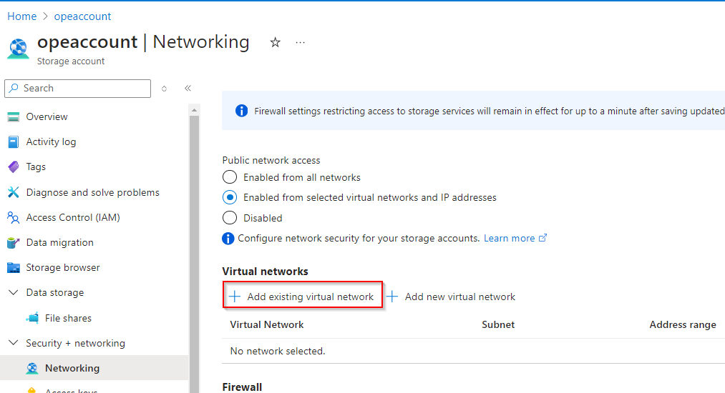Viewport: 725px width, 393px height.
Task: Click the Storage browser icon
Action: click(x=13, y=268)
